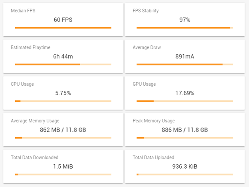Screen dimensions: 249x187
Task: Click the Estimated Playtime progress bar
Action: point(63,64)
